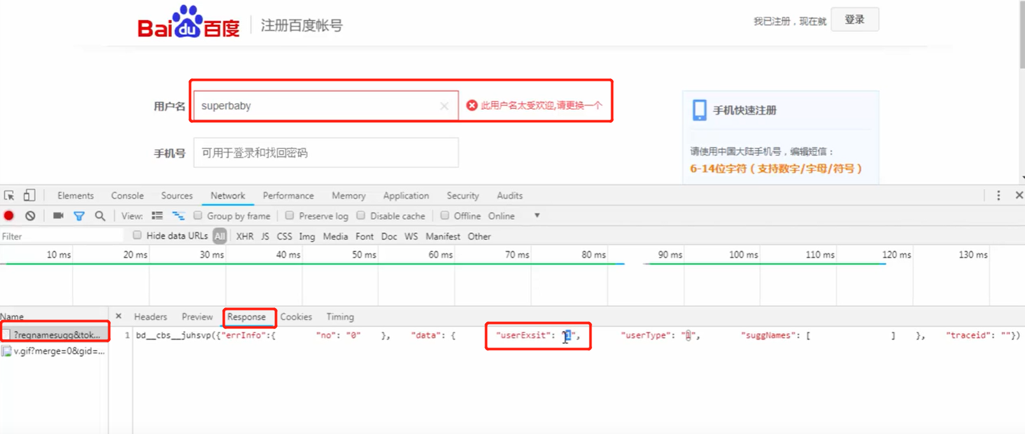Open the Timing tab of request
The image size is (1025, 434).
coord(340,316)
